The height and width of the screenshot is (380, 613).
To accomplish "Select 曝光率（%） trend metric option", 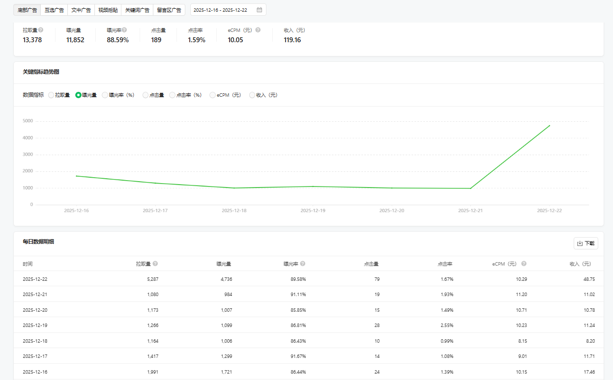I will [x=105, y=95].
